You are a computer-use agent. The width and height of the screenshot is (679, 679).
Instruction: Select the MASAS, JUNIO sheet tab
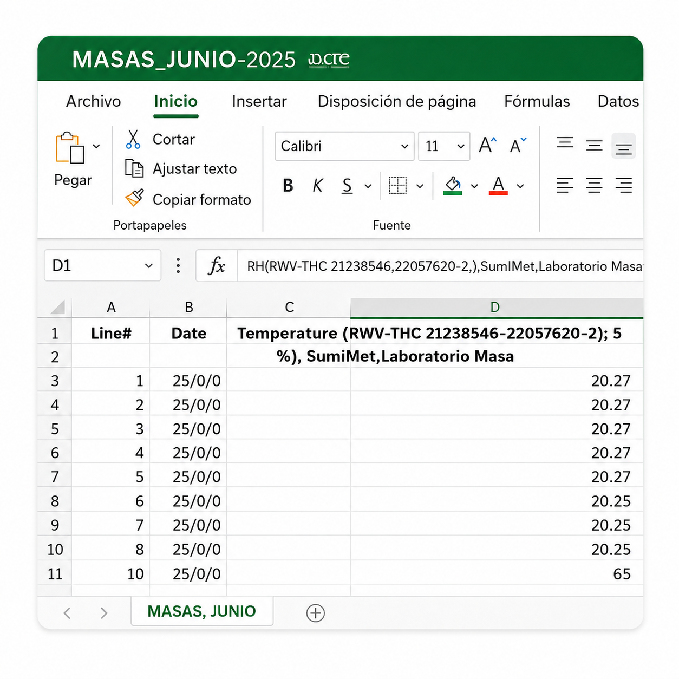[x=202, y=611]
